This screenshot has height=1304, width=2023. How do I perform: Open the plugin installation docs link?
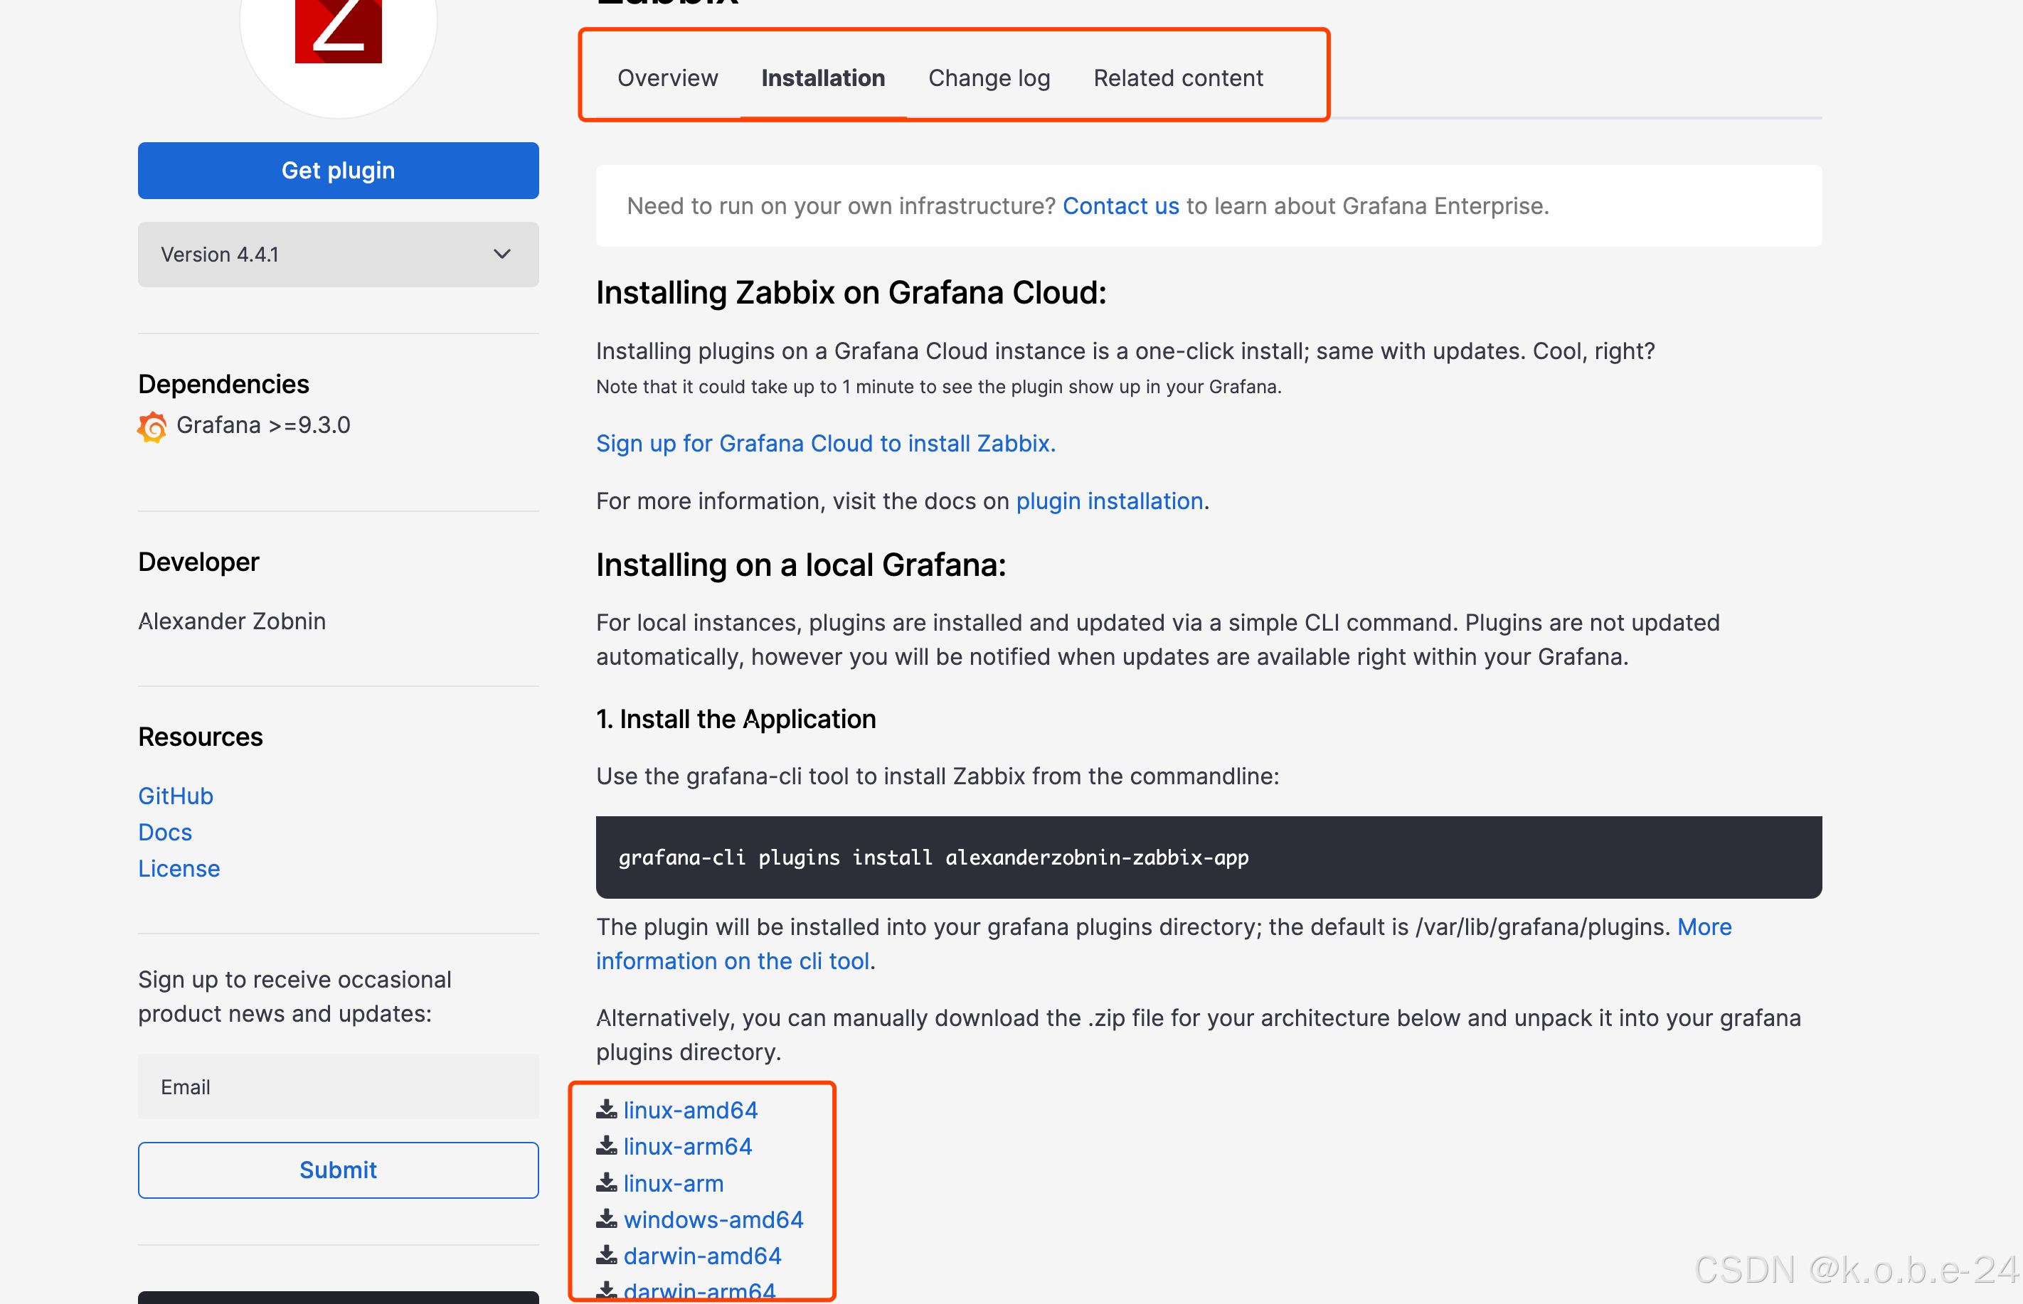click(1109, 501)
